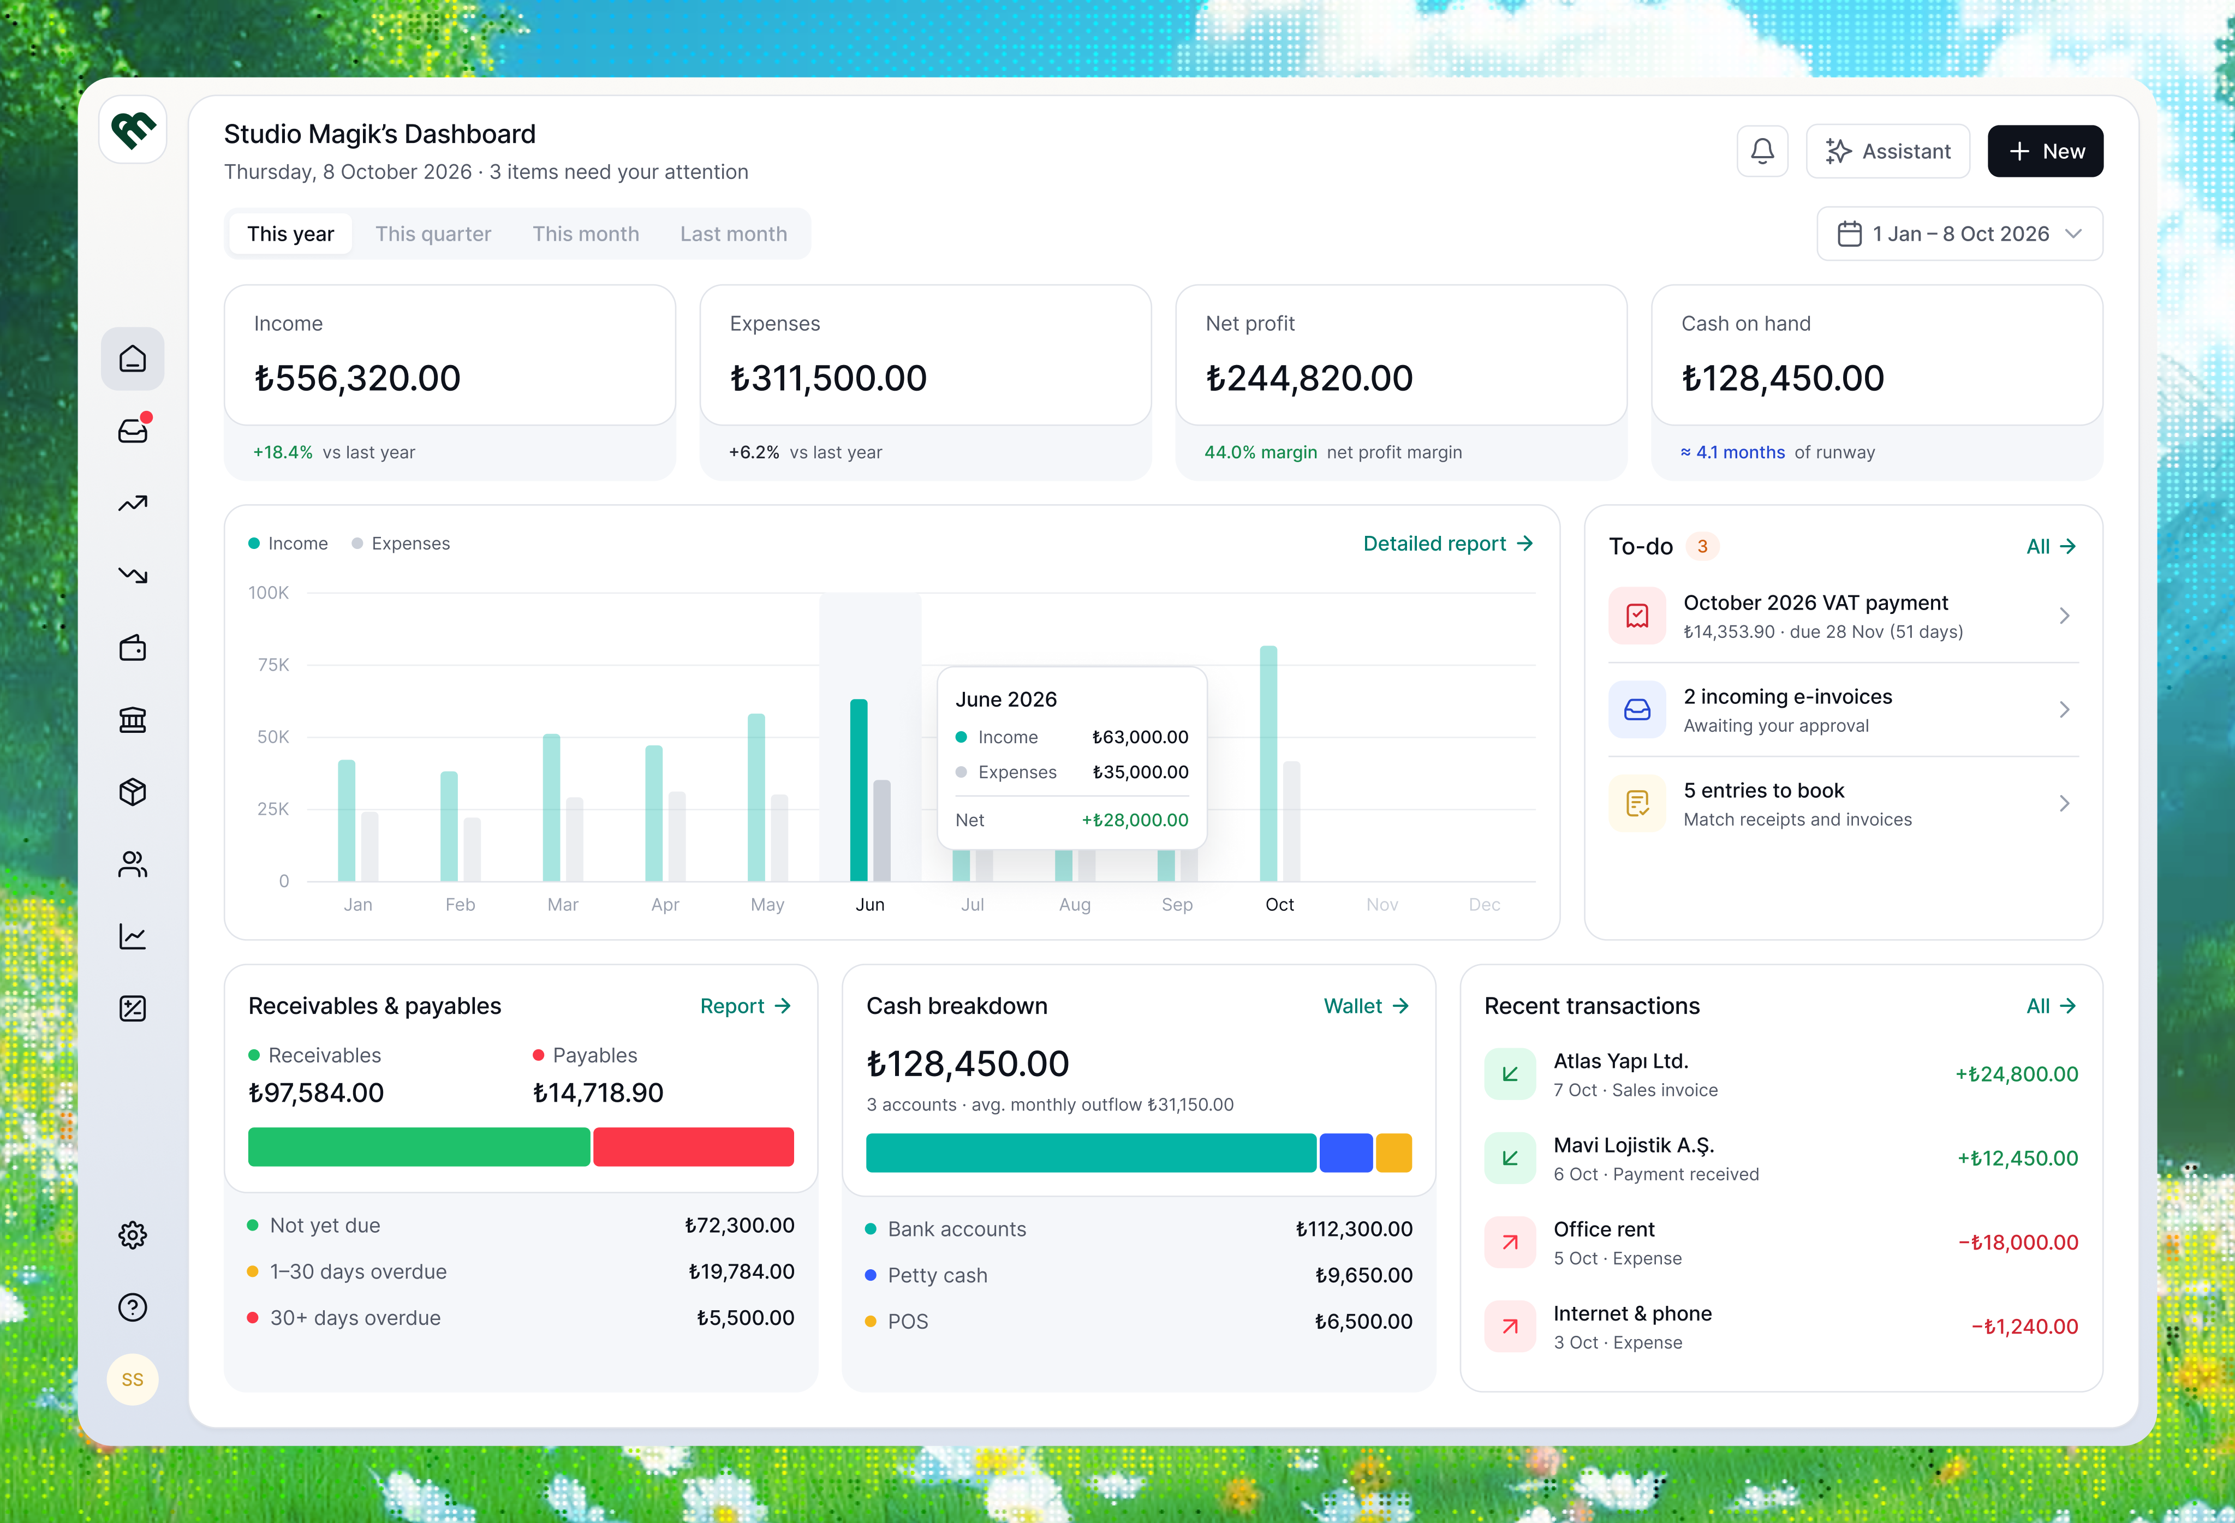Switch to This quarter tab
This screenshot has height=1523, width=2235.
click(433, 234)
